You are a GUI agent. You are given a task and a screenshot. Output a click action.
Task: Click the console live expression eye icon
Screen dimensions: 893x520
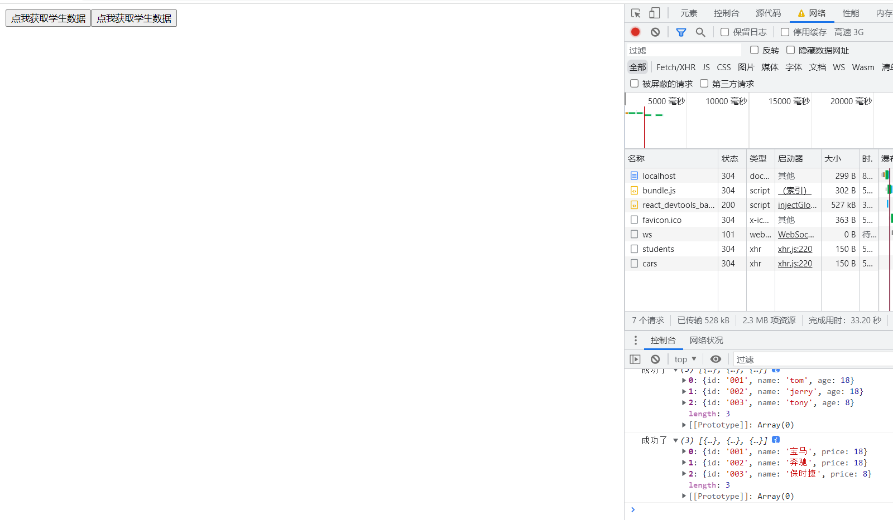pos(716,359)
